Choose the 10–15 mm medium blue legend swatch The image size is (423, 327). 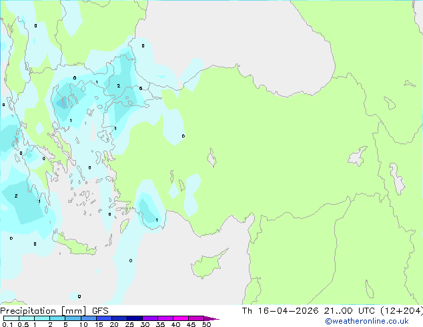pos(89,318)
